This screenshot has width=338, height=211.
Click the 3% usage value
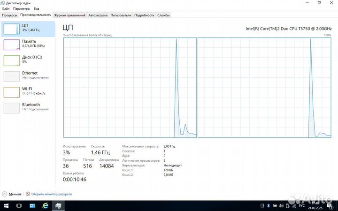[x=66, y=152]
